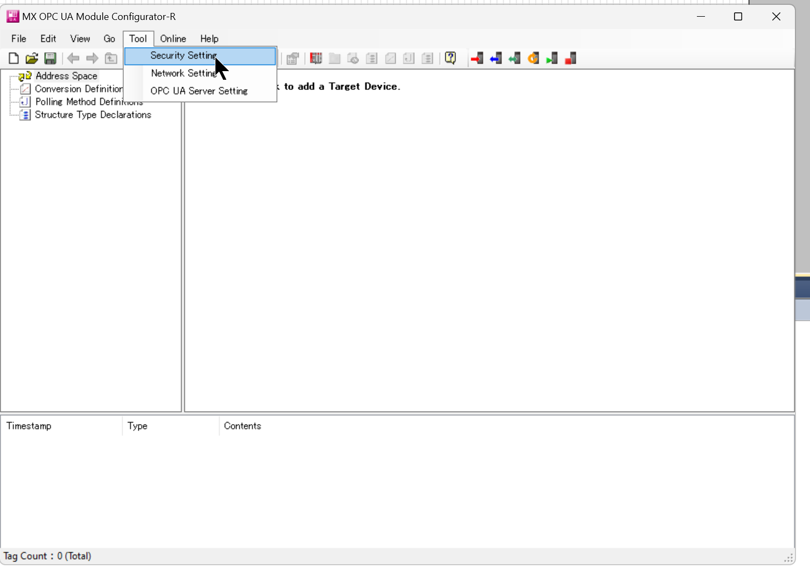This screenshot has height=576, width=810.
Task: Click the red arrow module icon
Action: [x=477, y=58]
